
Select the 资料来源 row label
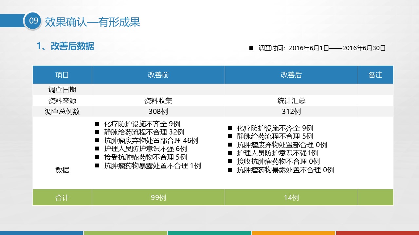(62, 101)
